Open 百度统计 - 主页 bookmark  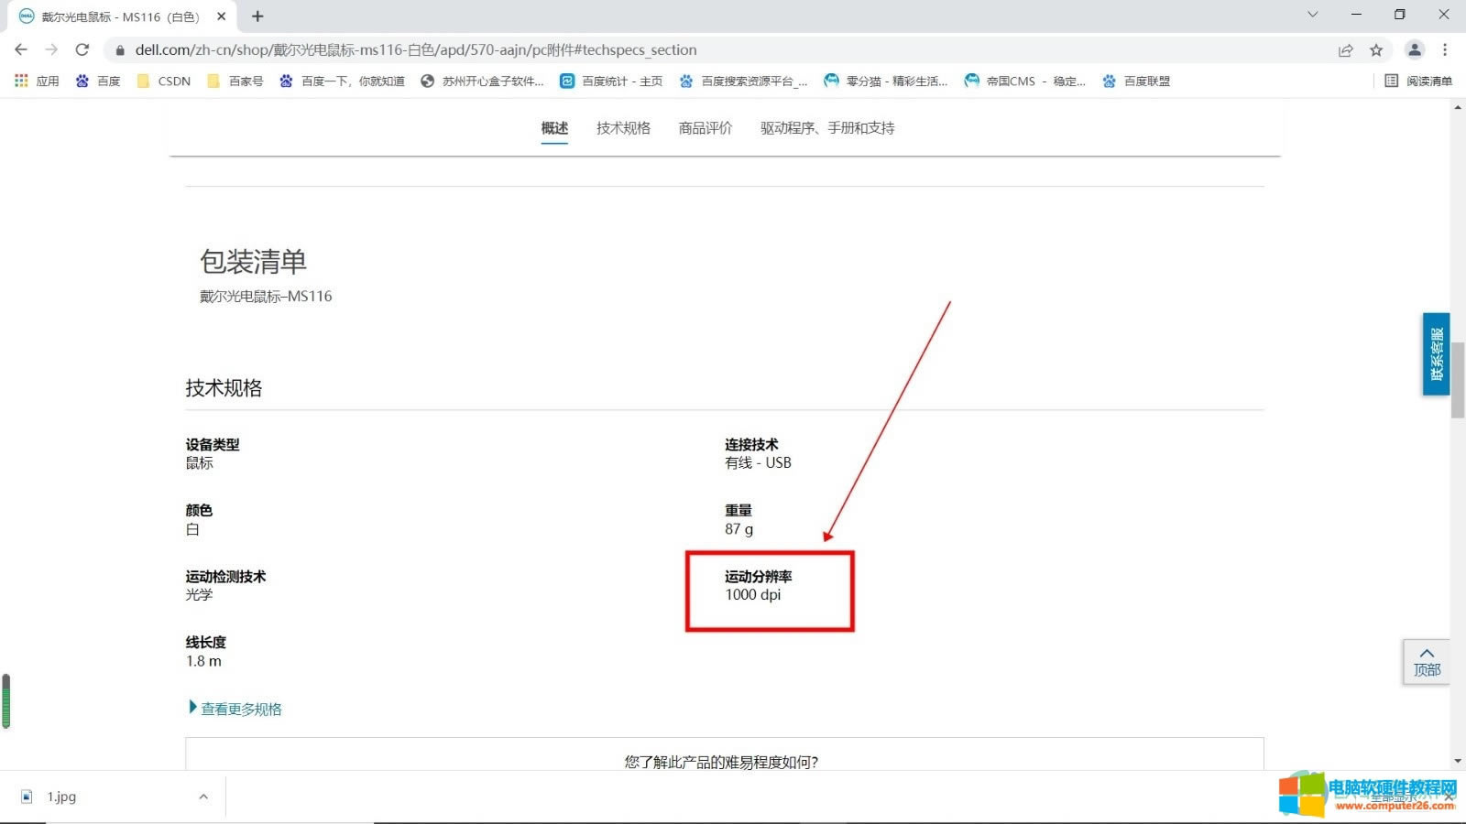point(611,81)
